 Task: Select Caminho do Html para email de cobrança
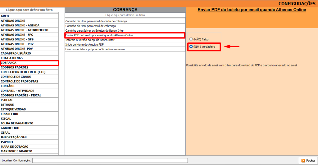(x=125, y=26)
